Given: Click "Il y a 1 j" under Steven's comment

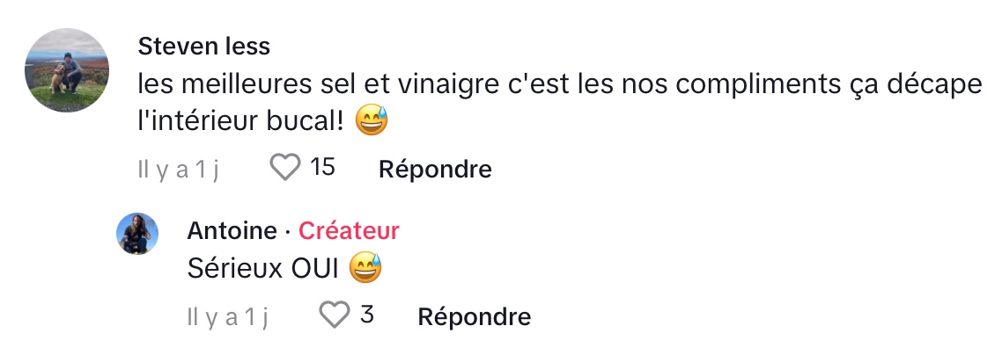Looking at the screenshot, I should tap(177, 169).
